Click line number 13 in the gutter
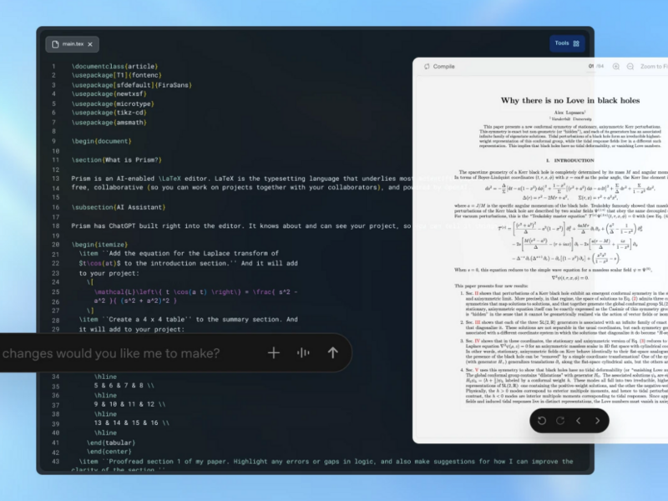Viewport: 668px width, 501px height. click(55, 179)
